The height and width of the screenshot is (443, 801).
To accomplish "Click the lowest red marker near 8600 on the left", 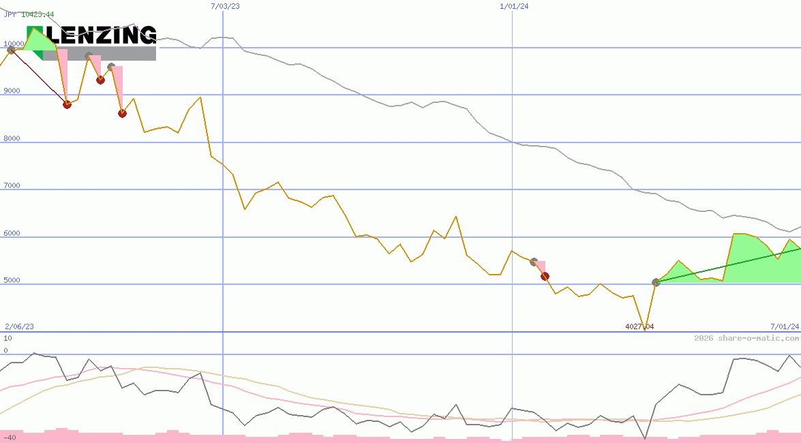I will coord(122,113).
